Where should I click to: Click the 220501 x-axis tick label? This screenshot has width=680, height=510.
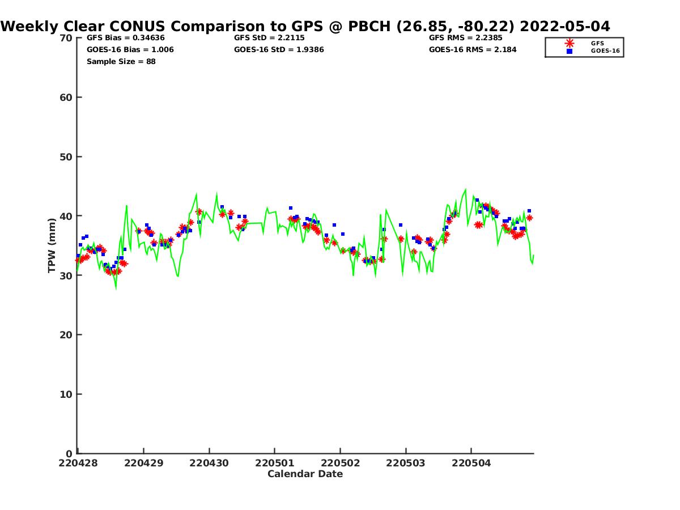pos(275,463)
